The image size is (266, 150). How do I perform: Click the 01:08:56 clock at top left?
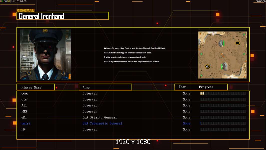[x=21, y=1]
